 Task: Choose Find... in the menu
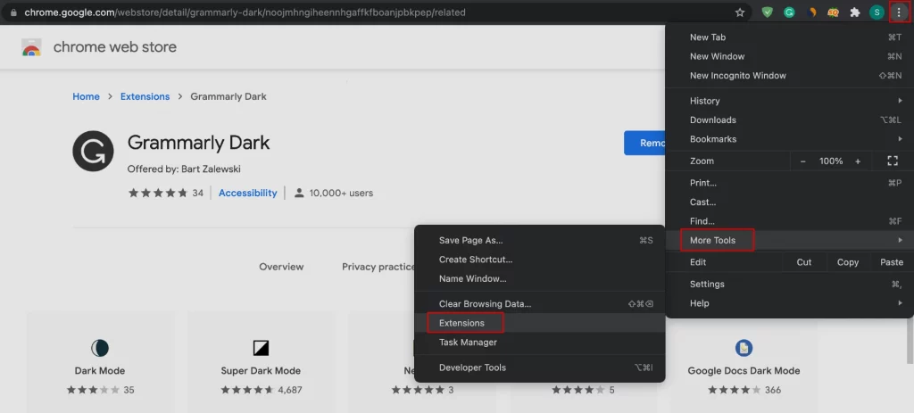[x=789, y=221]
